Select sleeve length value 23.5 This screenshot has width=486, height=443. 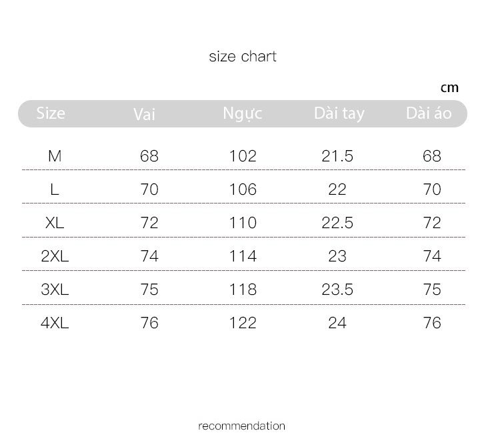coord(337,290)
